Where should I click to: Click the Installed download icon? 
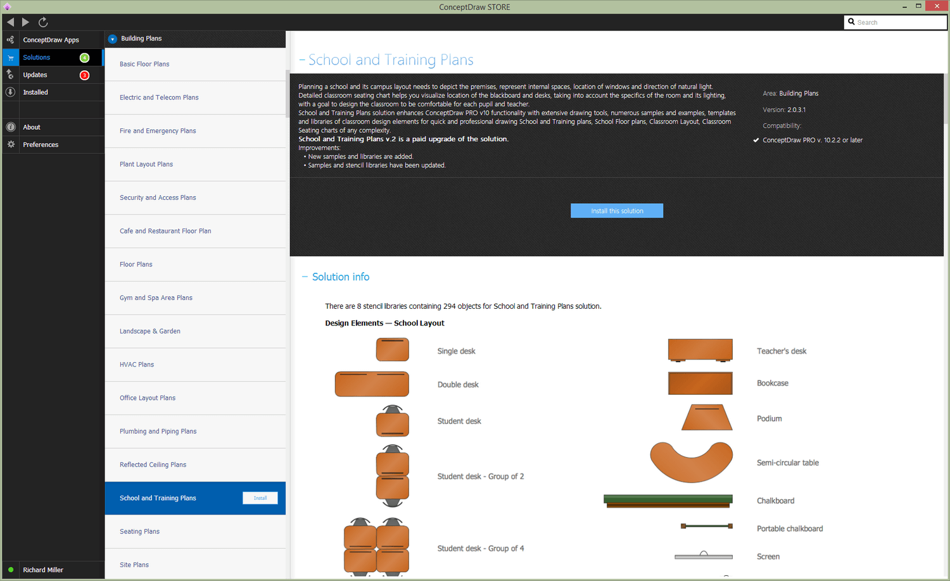pos(11,92)
